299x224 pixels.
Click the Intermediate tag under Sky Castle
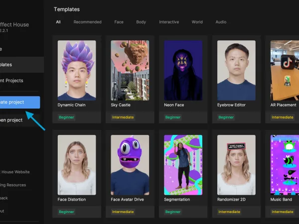click(123, 117)
